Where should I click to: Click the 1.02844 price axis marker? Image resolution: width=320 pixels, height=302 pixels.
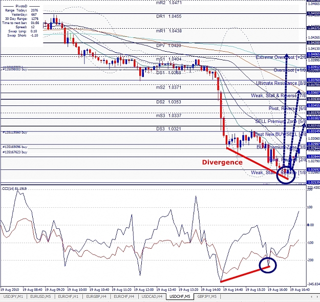(313, 157)
